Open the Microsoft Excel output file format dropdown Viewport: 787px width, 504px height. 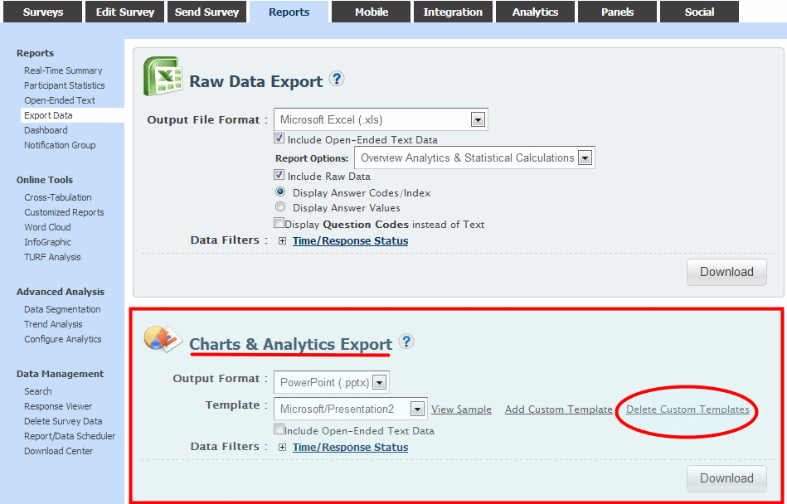pos(478,120)
